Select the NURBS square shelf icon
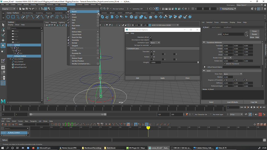Screen dimensions: 267x150 click(13, 17)
